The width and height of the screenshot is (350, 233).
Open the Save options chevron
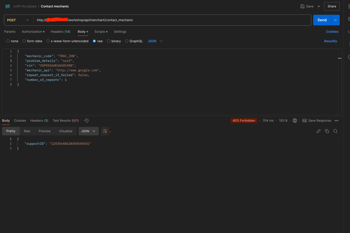(318, 6)
